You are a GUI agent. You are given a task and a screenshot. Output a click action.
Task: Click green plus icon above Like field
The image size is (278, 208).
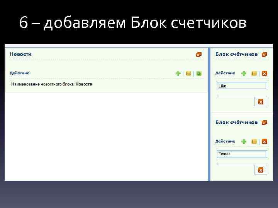[244, 73]
